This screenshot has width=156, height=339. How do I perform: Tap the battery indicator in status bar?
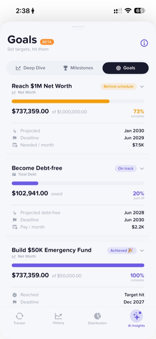[140, 10]
